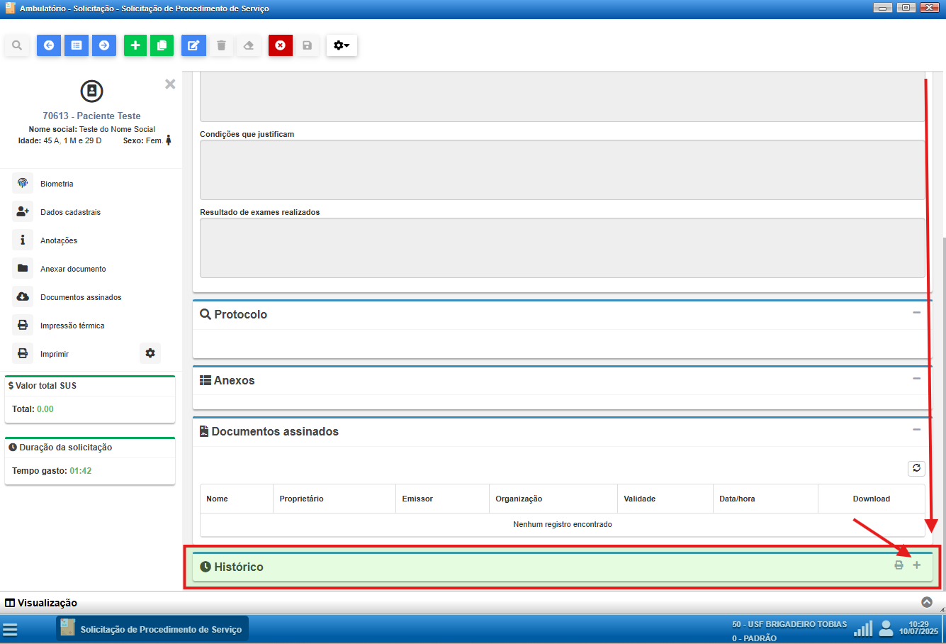Screen dimensions: 946x644
Task: Open Biometria from the side menu
Action: tap(57, 184)
